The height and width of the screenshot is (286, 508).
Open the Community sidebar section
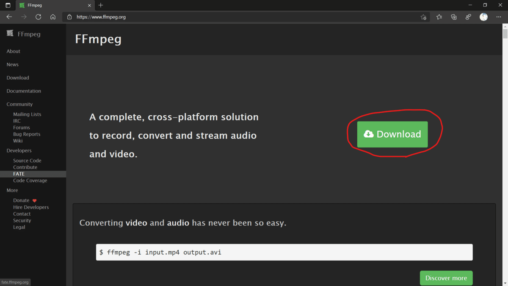(19, 104)
